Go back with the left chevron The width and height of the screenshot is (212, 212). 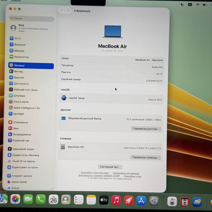tap(61, 10)
